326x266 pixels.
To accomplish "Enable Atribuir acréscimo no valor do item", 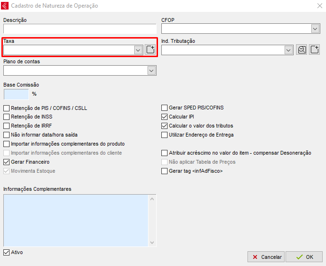I will [x=165, y=153].
